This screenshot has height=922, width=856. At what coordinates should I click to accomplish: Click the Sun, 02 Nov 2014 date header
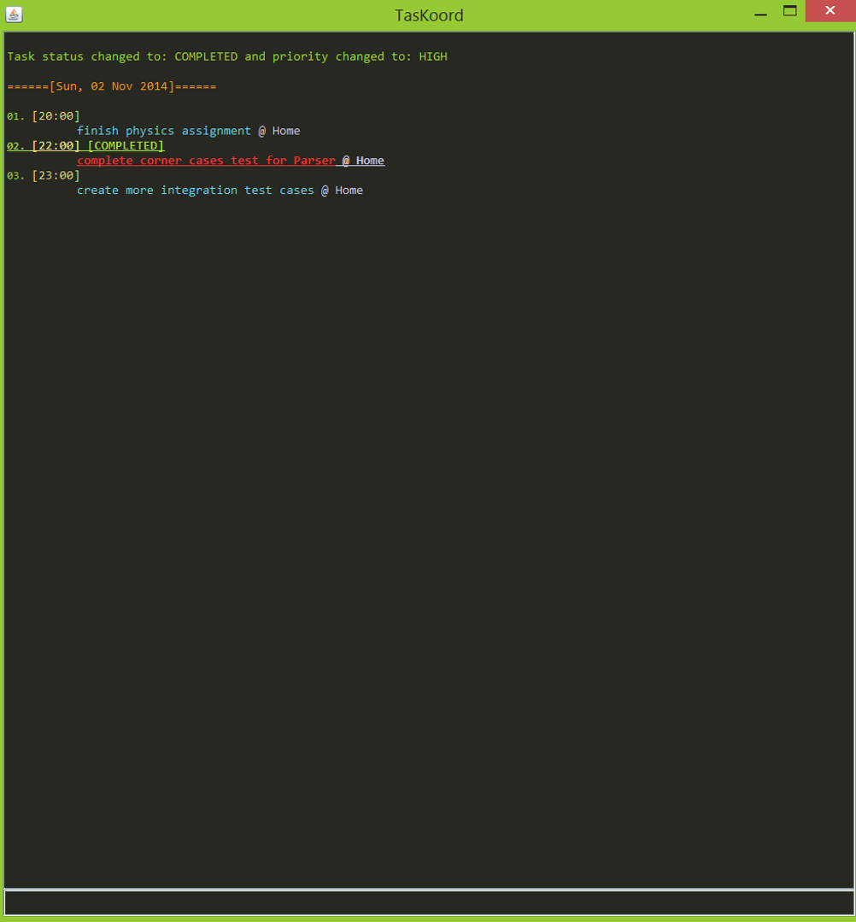[x=112, y=86]
